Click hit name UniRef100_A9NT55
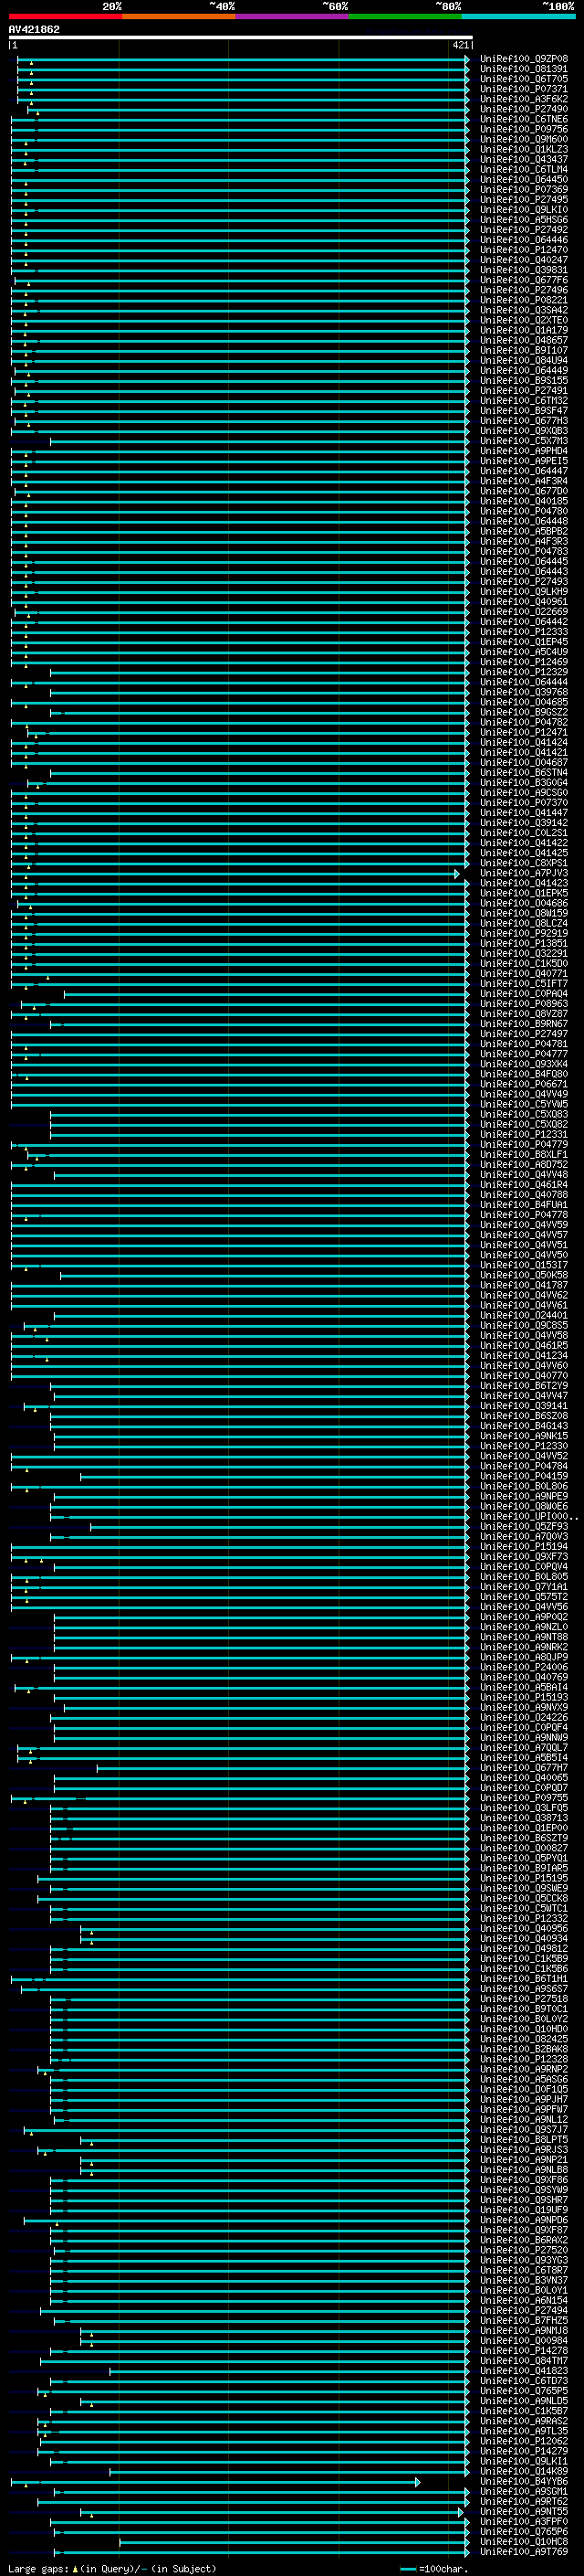 point(523,2511)
